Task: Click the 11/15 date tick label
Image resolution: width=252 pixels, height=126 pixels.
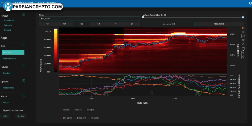Action: pyautogui.click(x=133, y=99)
